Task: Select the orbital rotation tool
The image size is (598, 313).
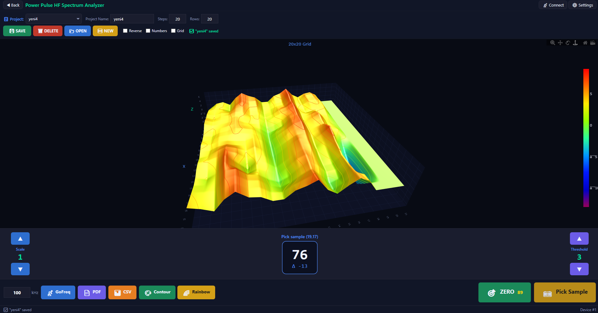Action: tap(568, 43)
